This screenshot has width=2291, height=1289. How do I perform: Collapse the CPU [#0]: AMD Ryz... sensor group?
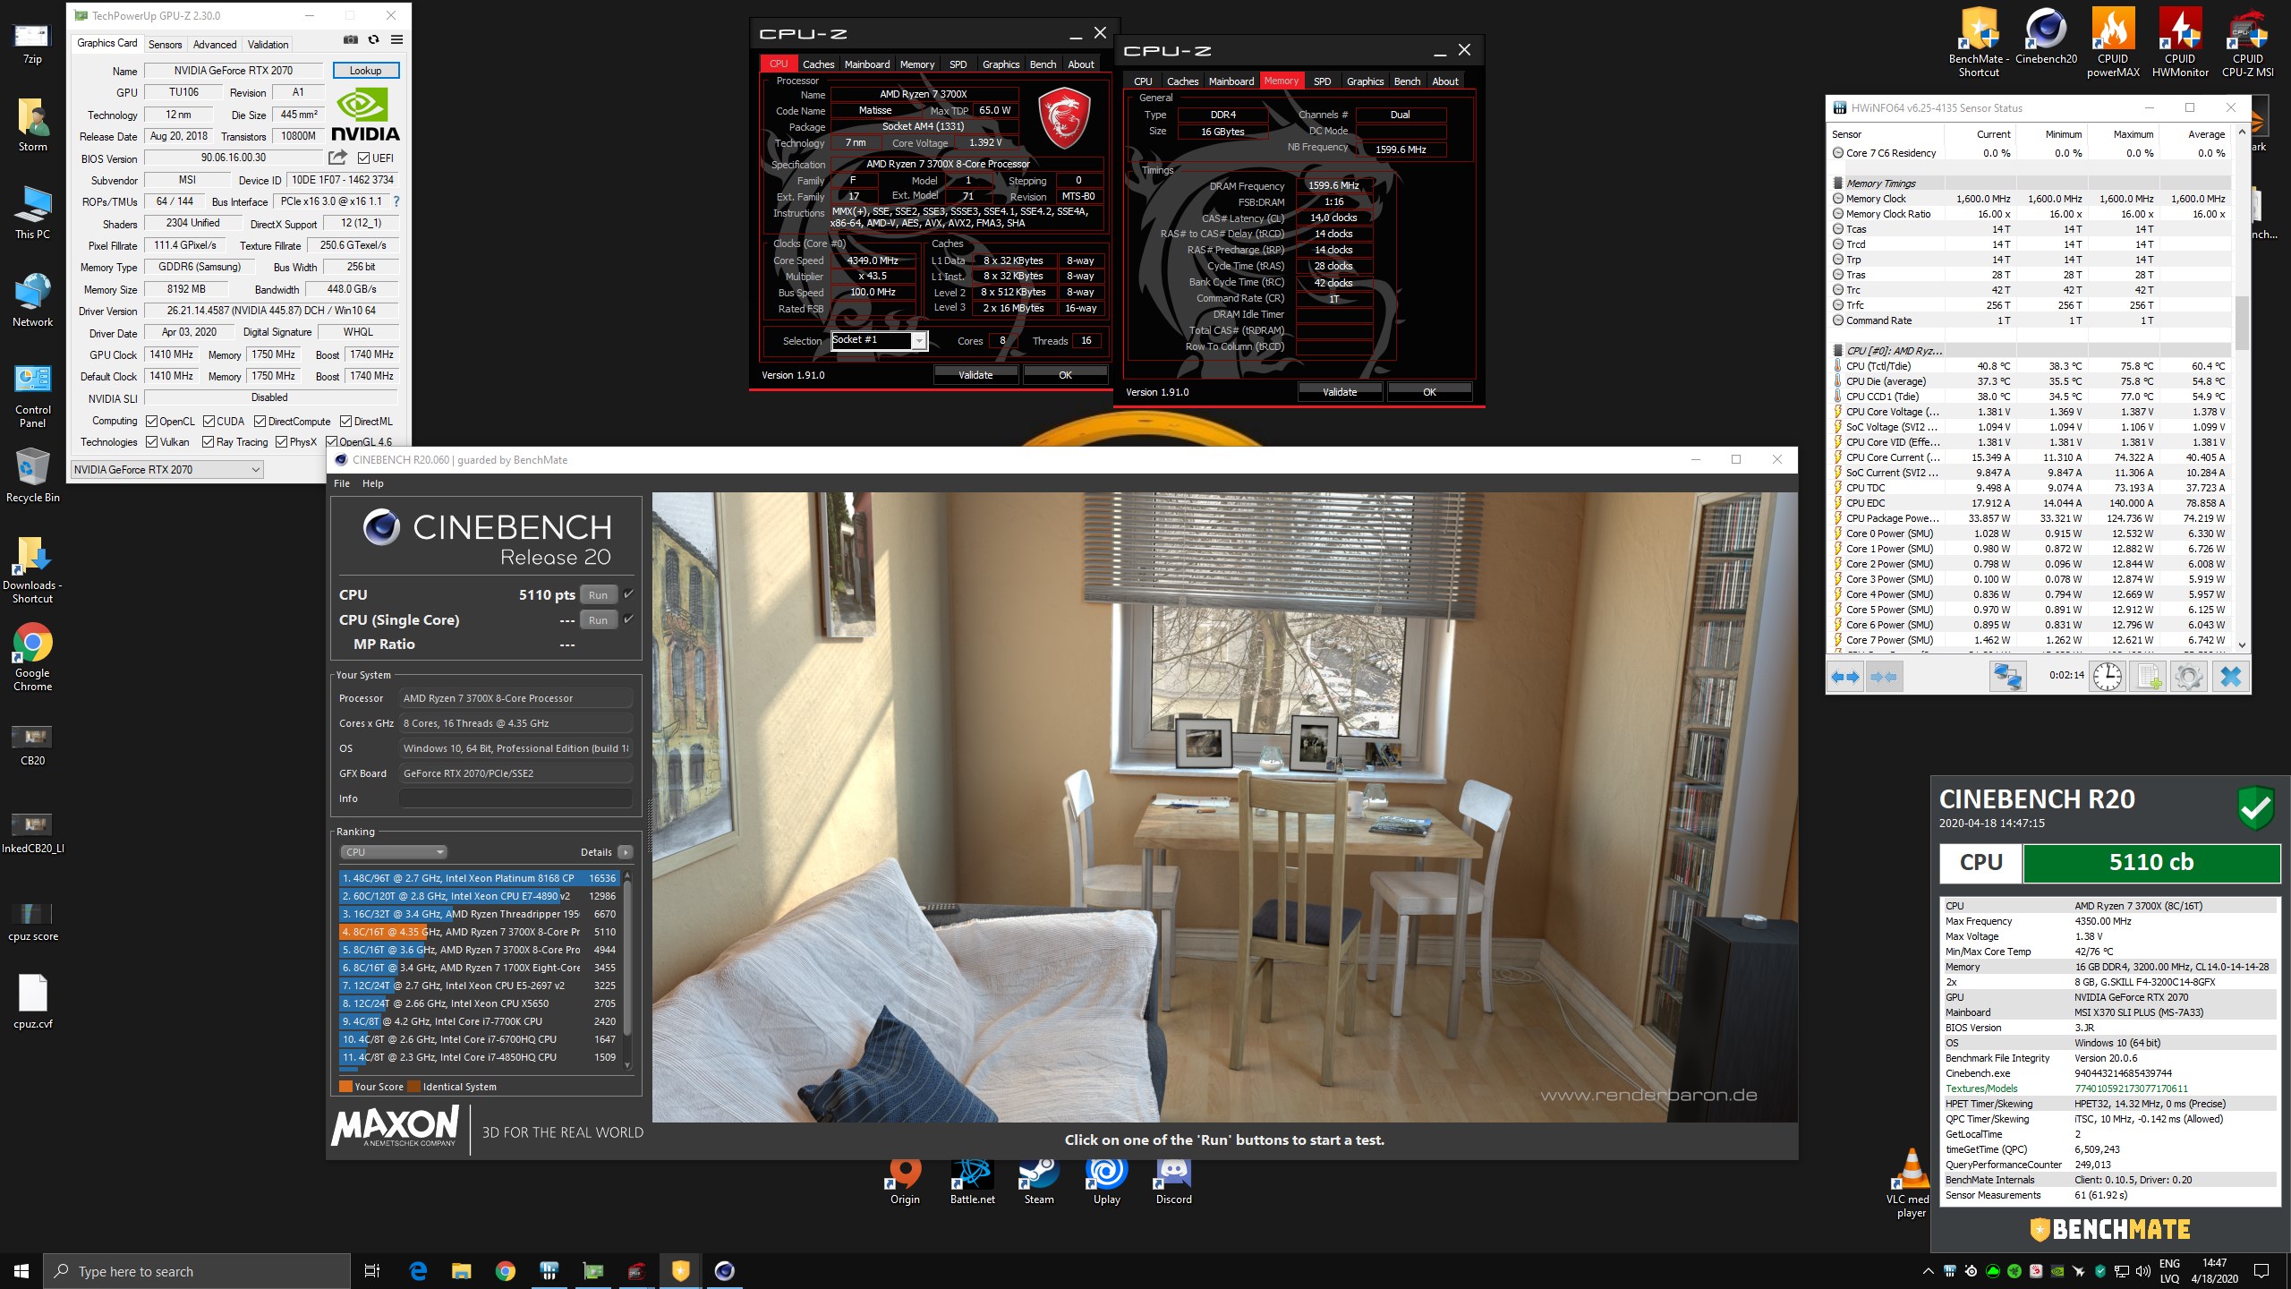coord(1838,351)
